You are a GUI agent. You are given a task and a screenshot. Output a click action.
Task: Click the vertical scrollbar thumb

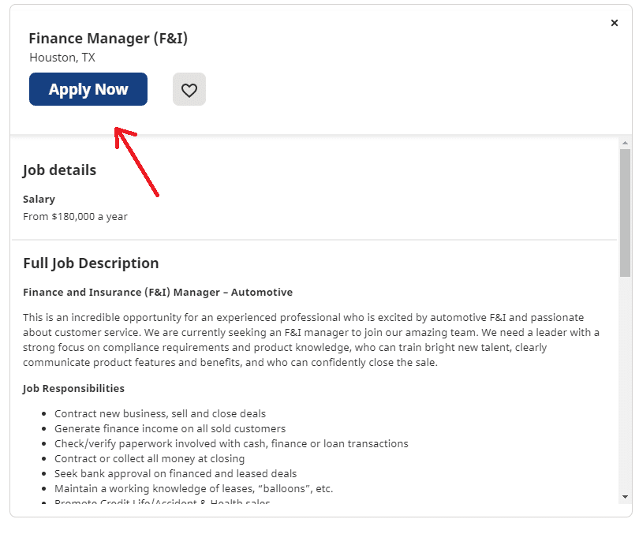tap(625, 213)
